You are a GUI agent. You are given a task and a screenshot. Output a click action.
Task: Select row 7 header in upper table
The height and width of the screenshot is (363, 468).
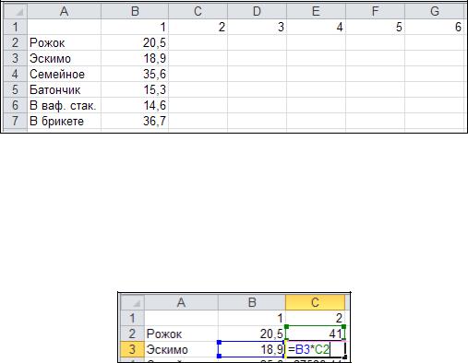tap(15, 121)
